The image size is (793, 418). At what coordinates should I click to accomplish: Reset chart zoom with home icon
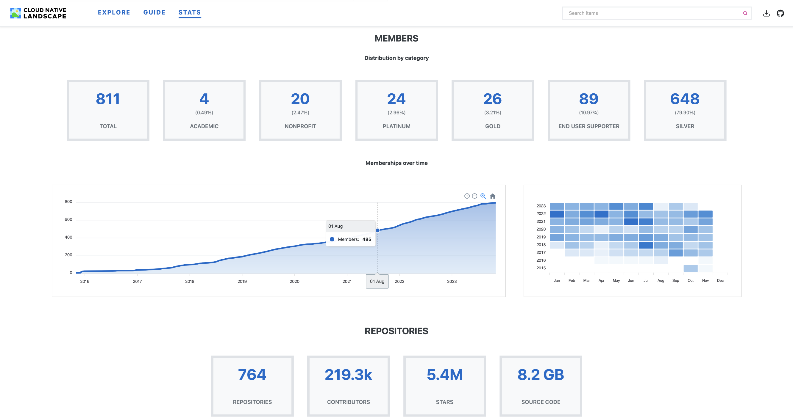click(493, 196)
